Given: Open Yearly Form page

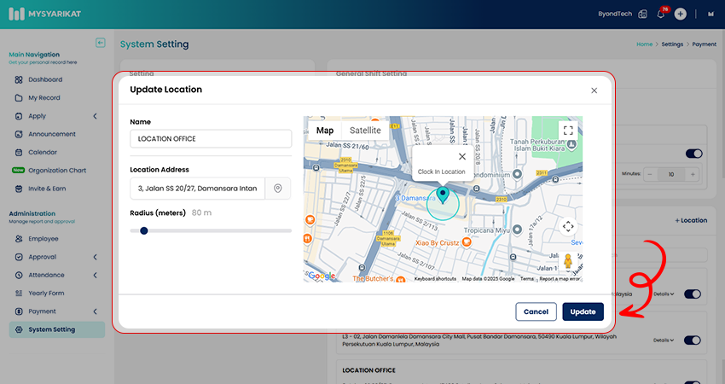Looking at the screenshot, I should tap(46, 294).
